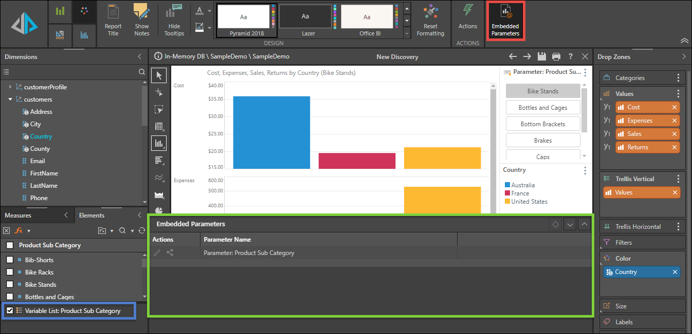
Task: Click share icon for Product Sub Category parameter
Action: (170, 252)
